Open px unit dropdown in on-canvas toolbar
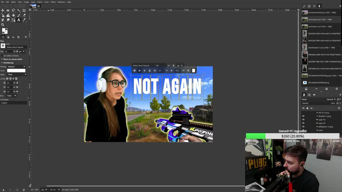The image size is (342, 192). [x=180, y=66]
